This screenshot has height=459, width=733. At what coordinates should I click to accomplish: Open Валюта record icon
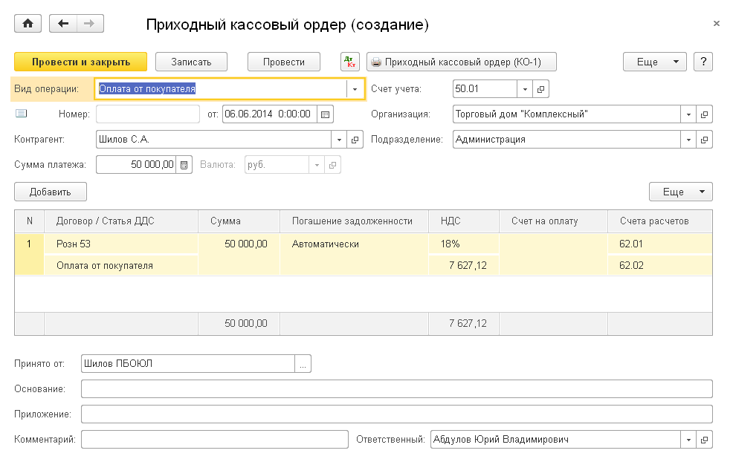pos(332,165)
